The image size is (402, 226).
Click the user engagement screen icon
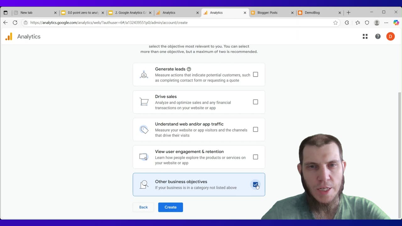coord(144,157)
